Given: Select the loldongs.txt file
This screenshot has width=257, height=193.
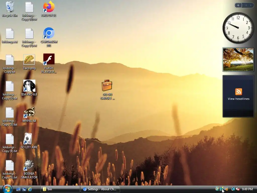Looking at the screenshot, I should click(x=10, y=36).
